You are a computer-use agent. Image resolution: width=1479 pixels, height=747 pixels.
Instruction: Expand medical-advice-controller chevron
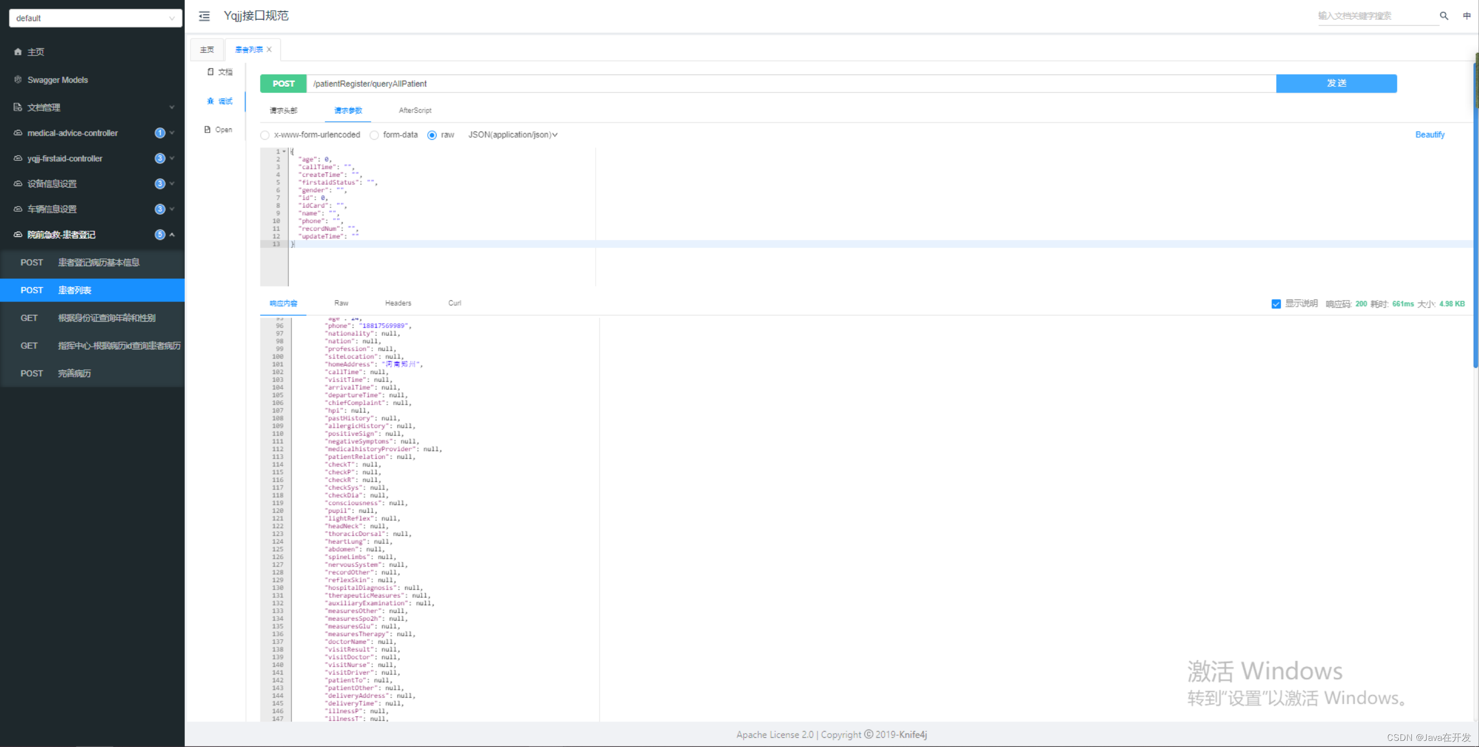point(172,133)
